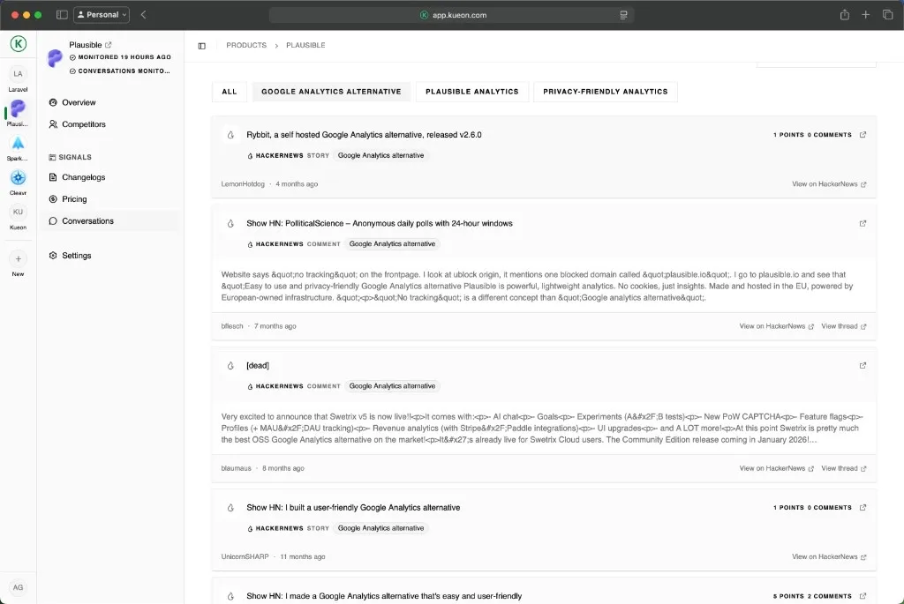Open a new Safari tab
Viewport: 904px width, 604px height.
tap(865, 15)
